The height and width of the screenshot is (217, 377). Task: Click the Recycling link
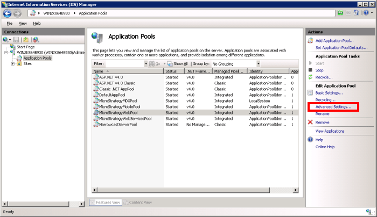tap(325, 100)
